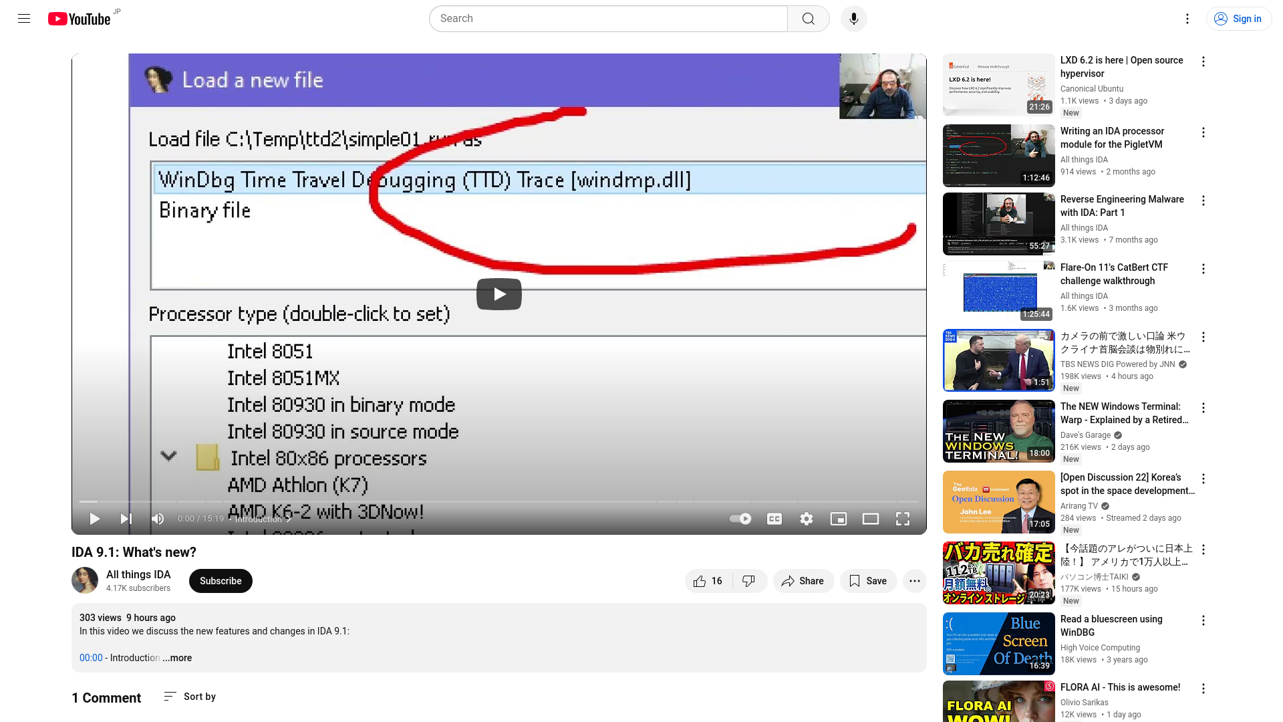This screenshot has height=722, width=1283.
Task: Toggle video mute button
Action: (x=158, y=518)
